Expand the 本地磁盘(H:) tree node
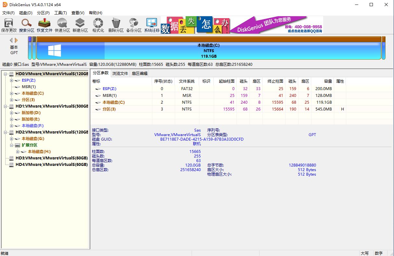This screenshot has width=394, height=256. click(18, 152)
